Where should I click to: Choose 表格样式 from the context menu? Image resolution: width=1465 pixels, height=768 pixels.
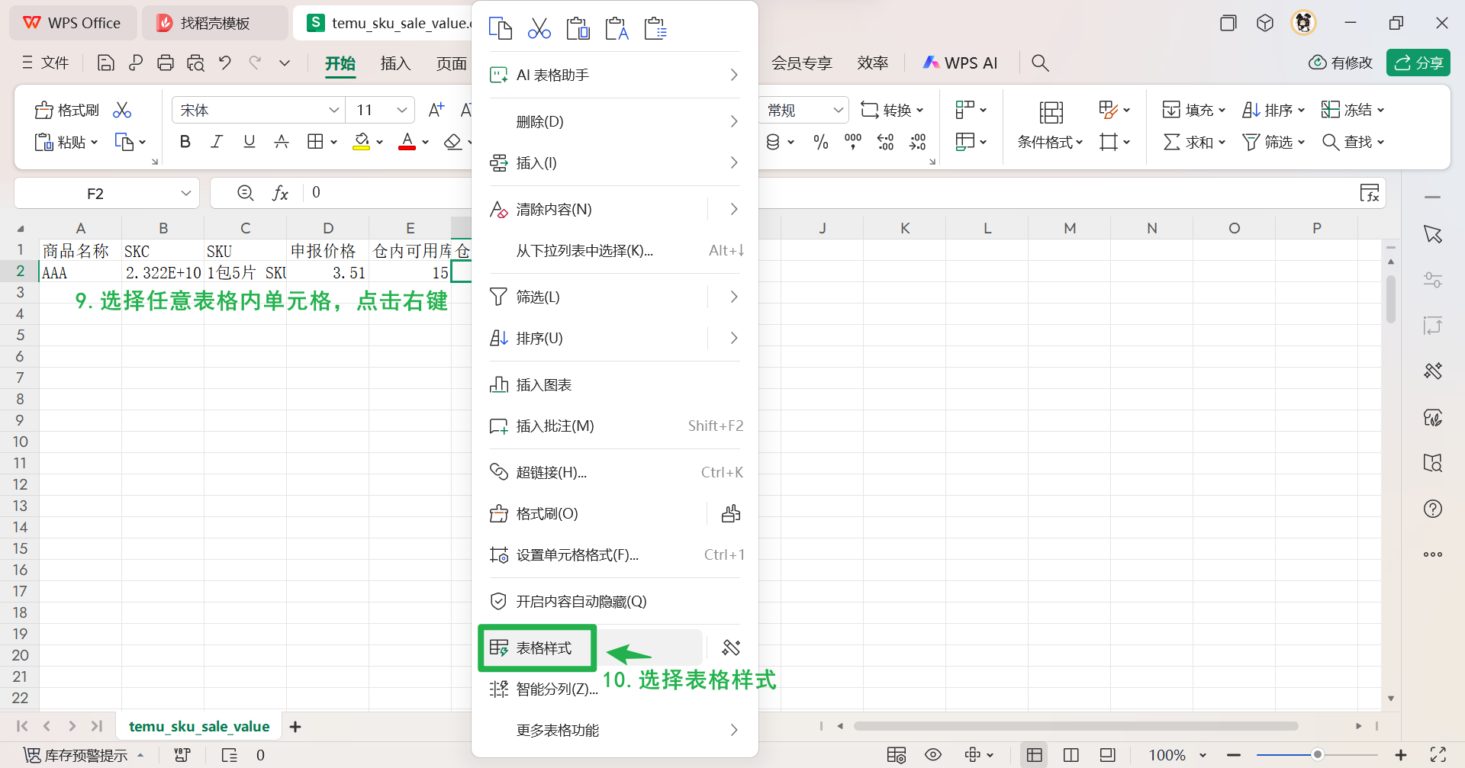(543, 647)
